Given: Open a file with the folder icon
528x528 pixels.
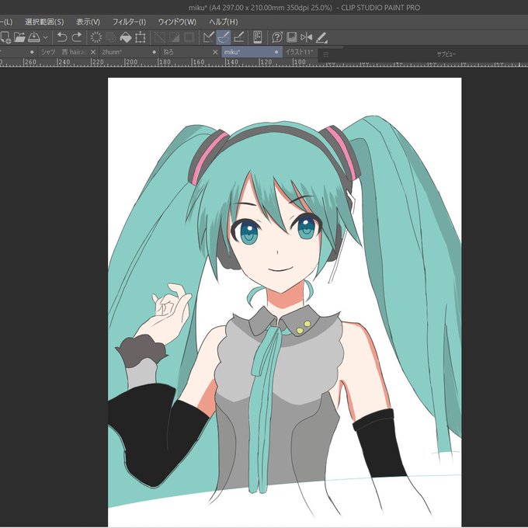Looking at the screenshot, I should click(19, 37).
